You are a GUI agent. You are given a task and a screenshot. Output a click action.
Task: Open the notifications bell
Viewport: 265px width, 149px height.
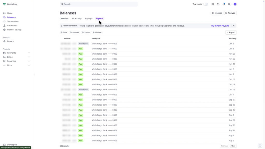point(224,4)
